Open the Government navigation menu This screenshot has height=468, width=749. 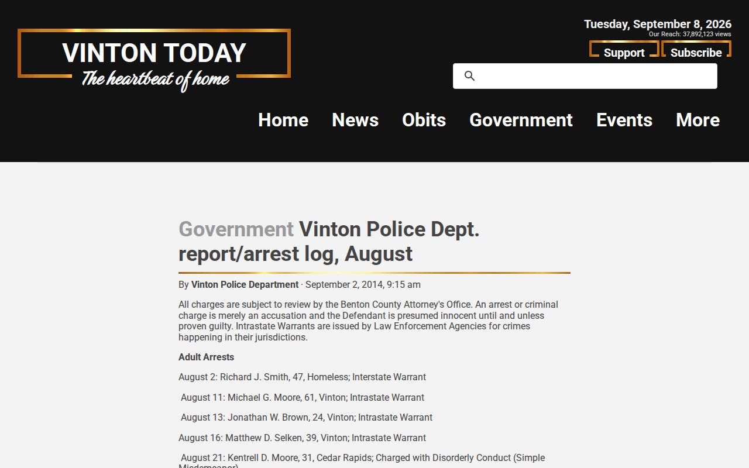click(x=521, y=120)
